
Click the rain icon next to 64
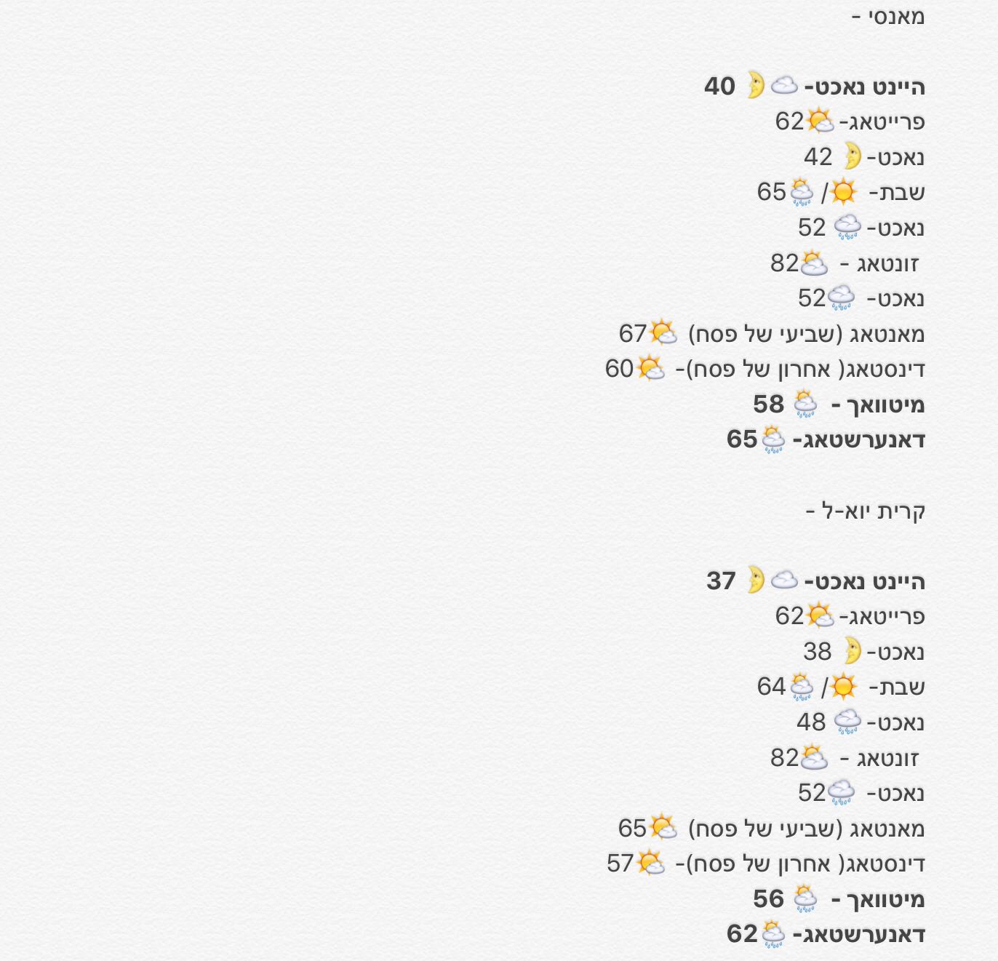pyautogui.click(x=802, y=687)
